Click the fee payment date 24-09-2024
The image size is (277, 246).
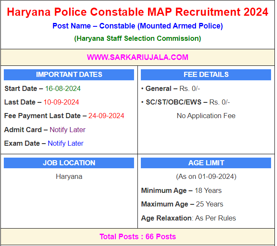[x=106, y=116]
